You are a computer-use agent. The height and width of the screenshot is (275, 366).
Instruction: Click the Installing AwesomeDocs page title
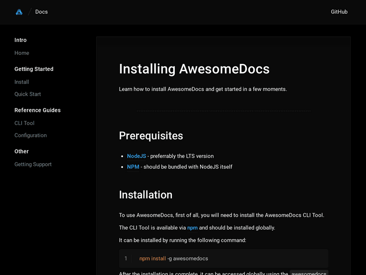[194, 69]
